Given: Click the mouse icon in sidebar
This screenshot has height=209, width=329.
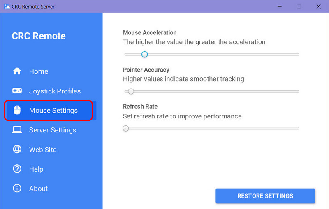Looking at the screenshot, I should point(17,110).
